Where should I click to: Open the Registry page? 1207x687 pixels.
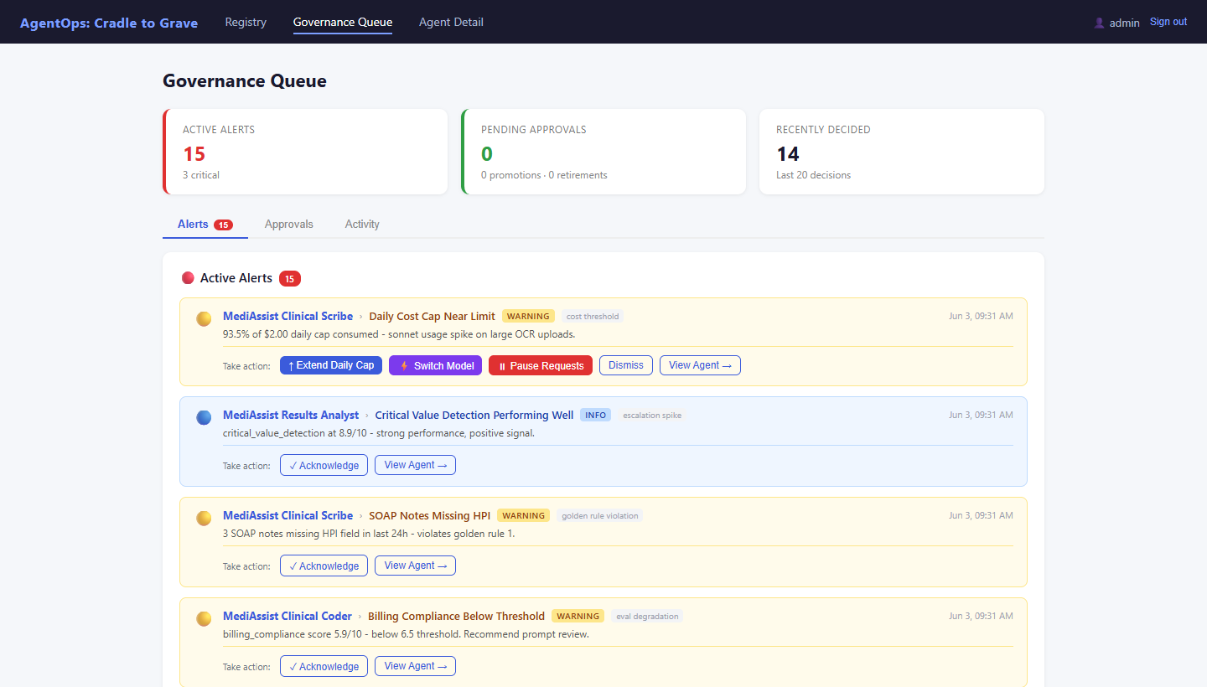click(246, 22)
